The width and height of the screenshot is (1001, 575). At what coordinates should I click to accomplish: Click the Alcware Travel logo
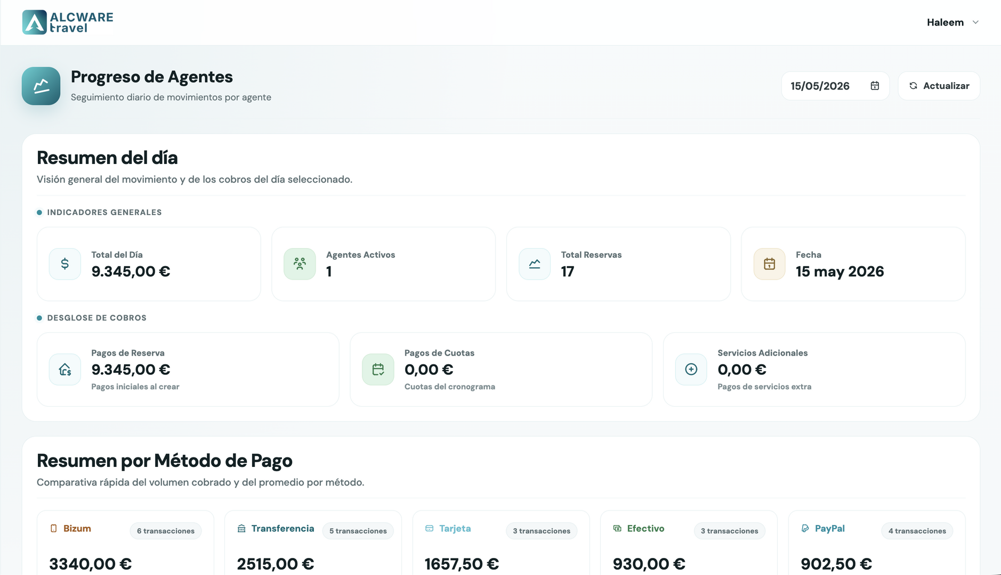click(x=68, y=22)
